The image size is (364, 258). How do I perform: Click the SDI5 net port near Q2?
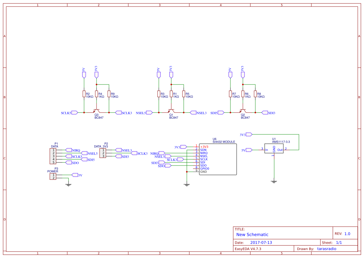point(221,112)
